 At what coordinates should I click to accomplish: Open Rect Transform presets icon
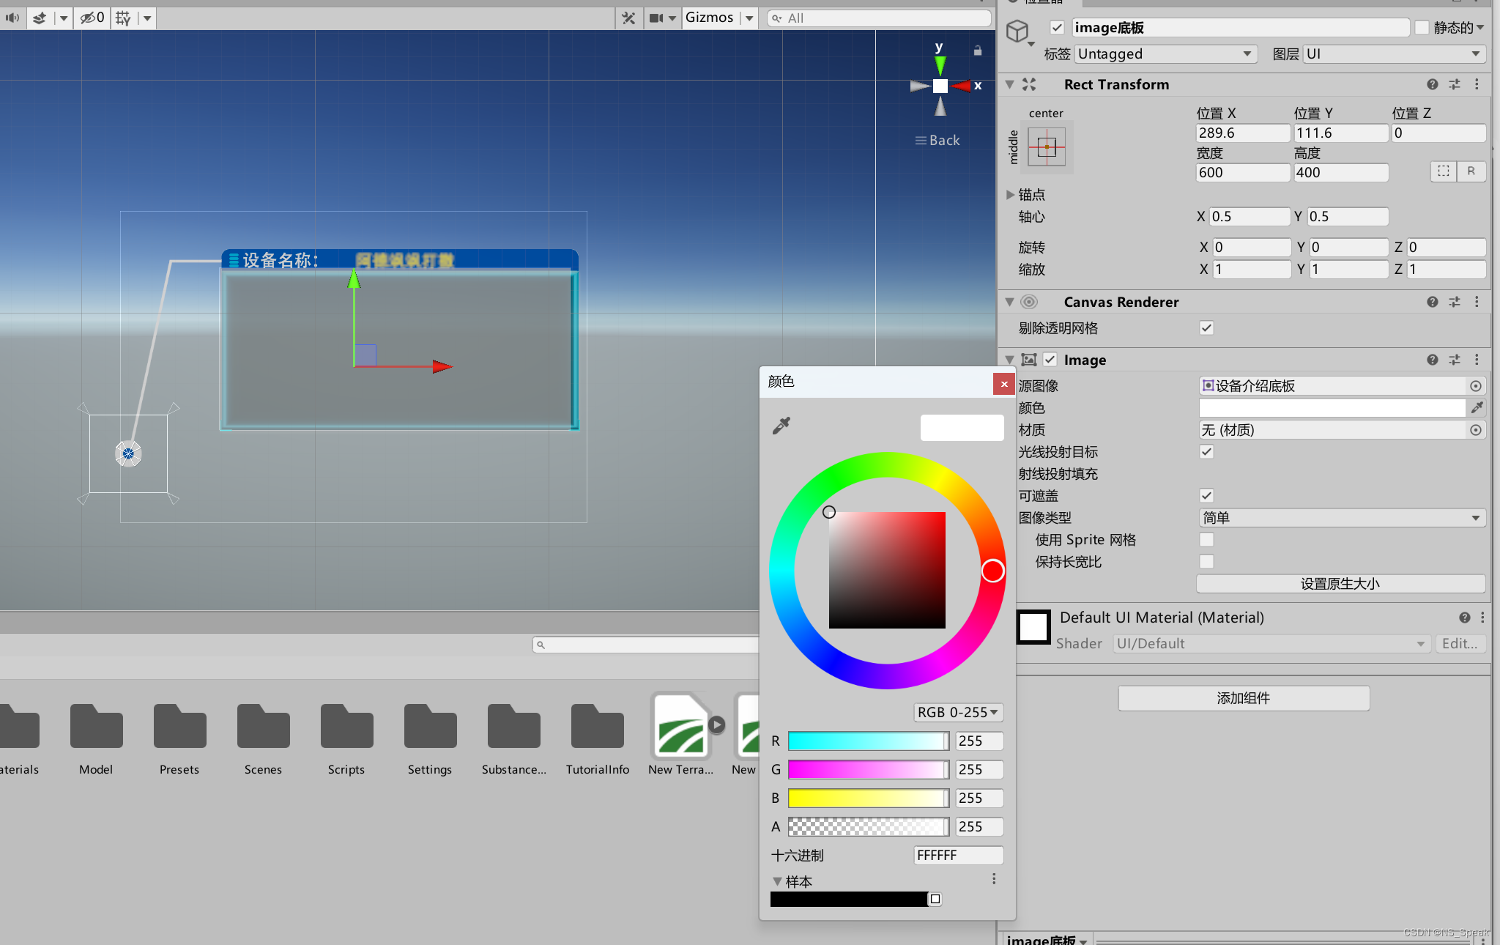[1455, 84]
